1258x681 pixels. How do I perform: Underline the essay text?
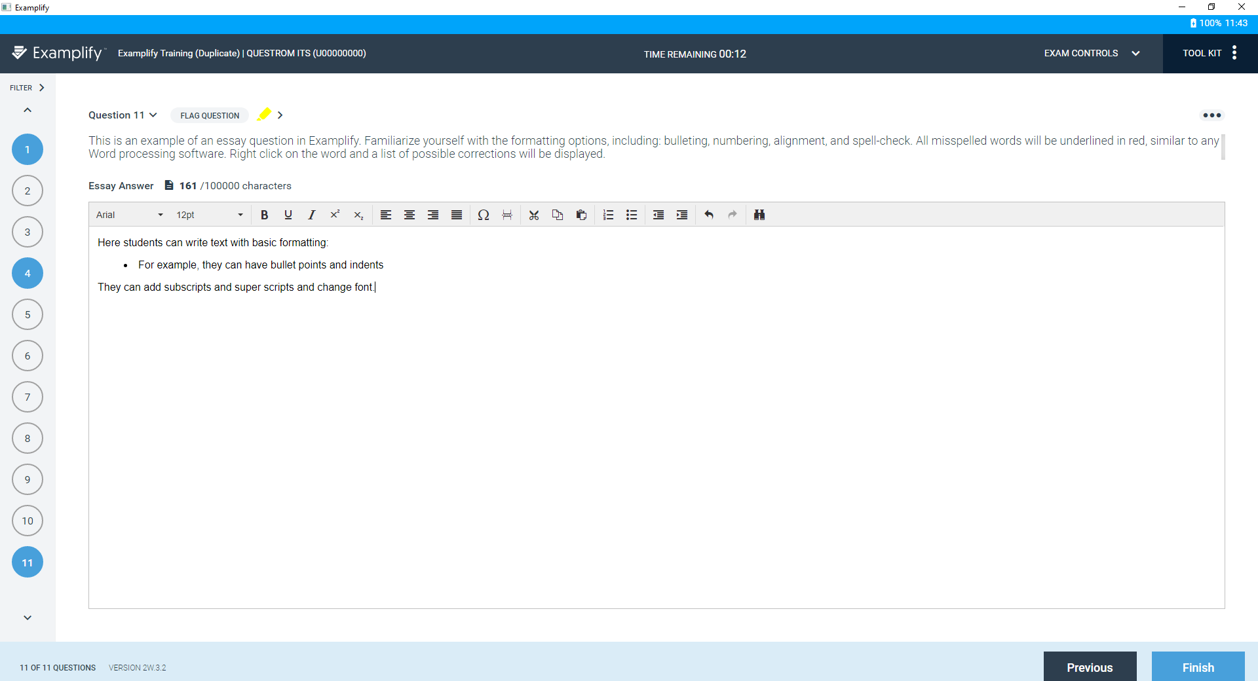[288, 215]
